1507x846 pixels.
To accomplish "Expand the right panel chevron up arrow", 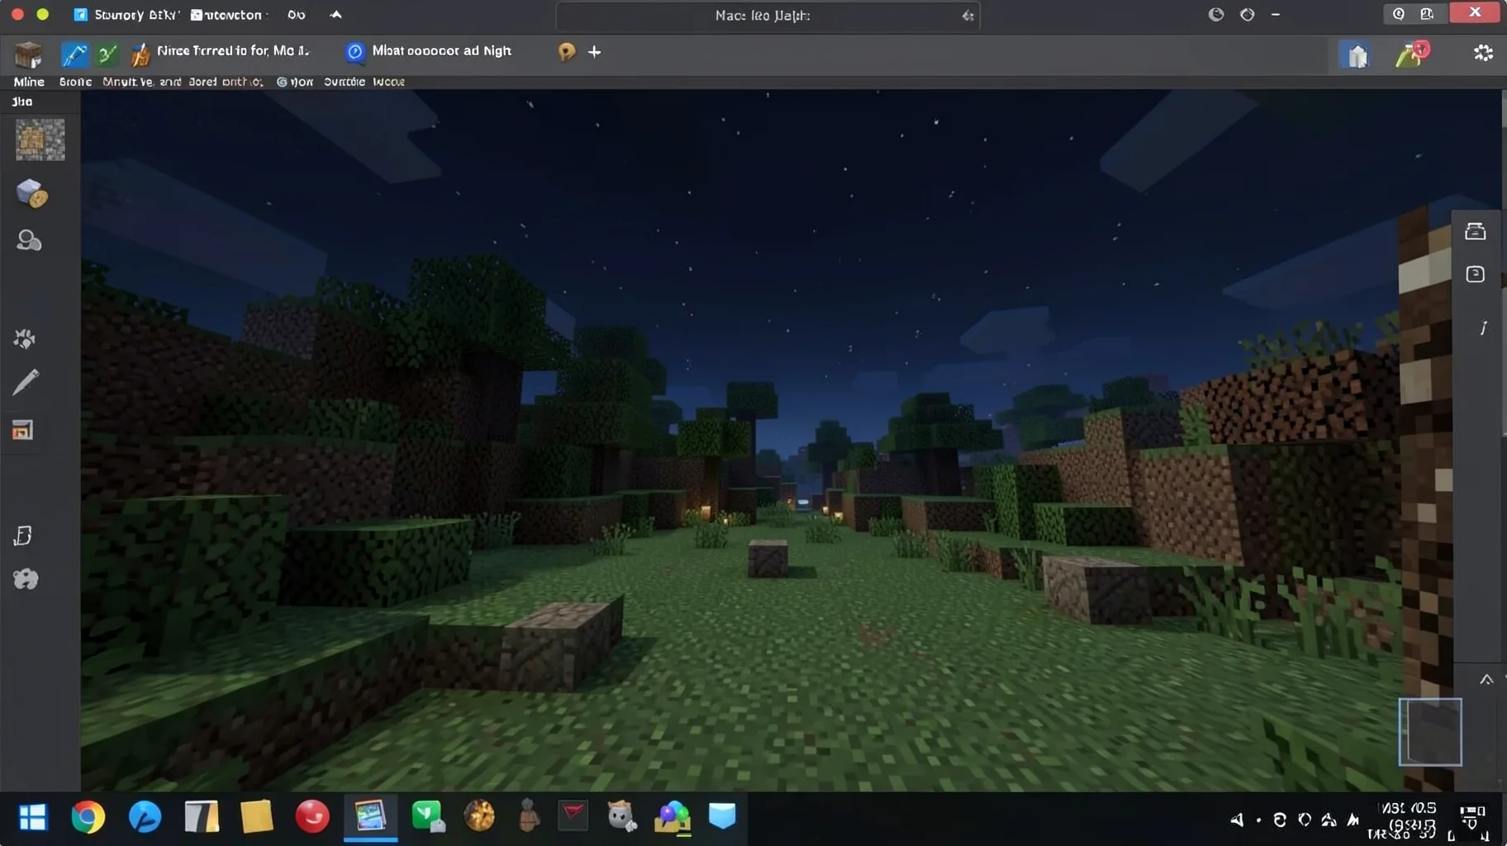I will [1486, 680].
